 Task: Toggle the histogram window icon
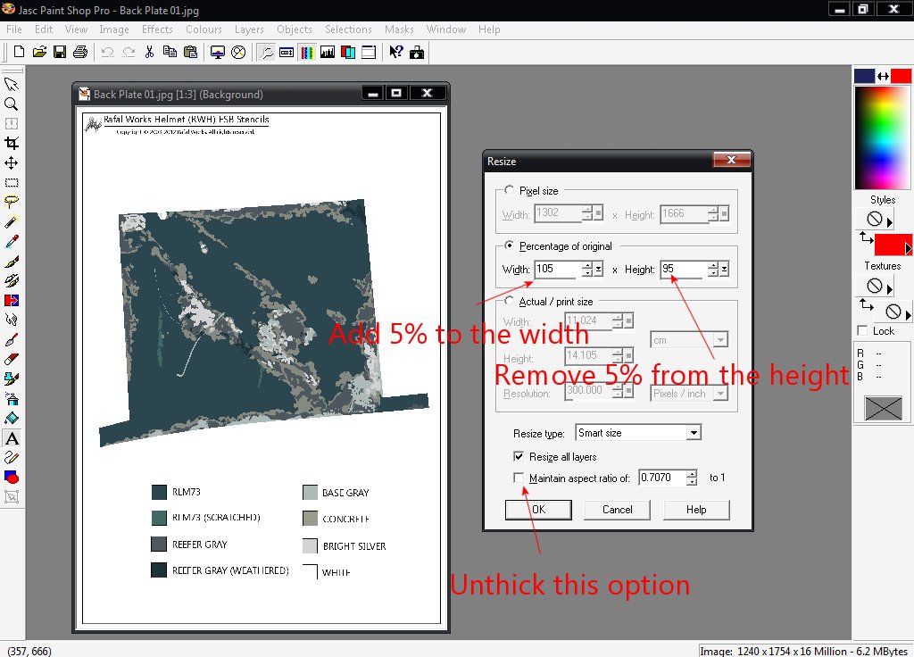click(328, 52)
